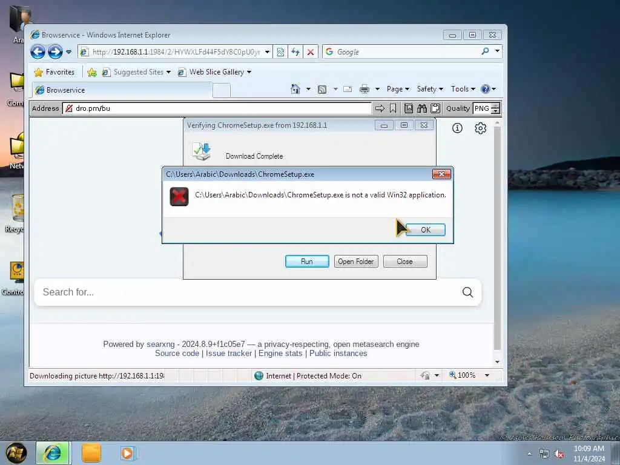Expand Home button dropdown arrow
The image size is (620, 465).
tap(308, 89)
